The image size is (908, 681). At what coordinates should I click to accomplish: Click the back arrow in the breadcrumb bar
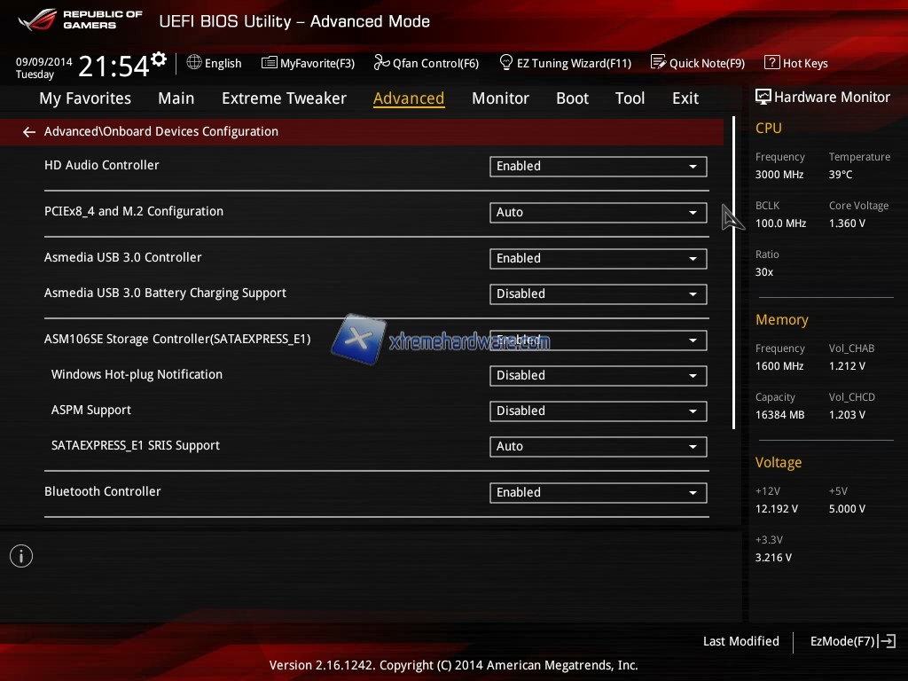pos(29,132)
